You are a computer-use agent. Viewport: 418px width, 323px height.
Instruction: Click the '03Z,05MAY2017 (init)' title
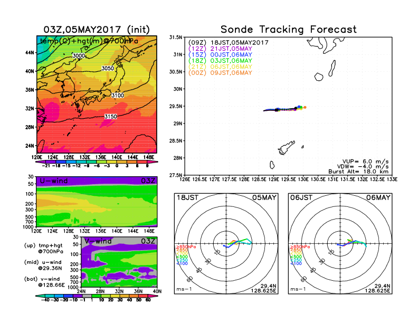point(97,30)
